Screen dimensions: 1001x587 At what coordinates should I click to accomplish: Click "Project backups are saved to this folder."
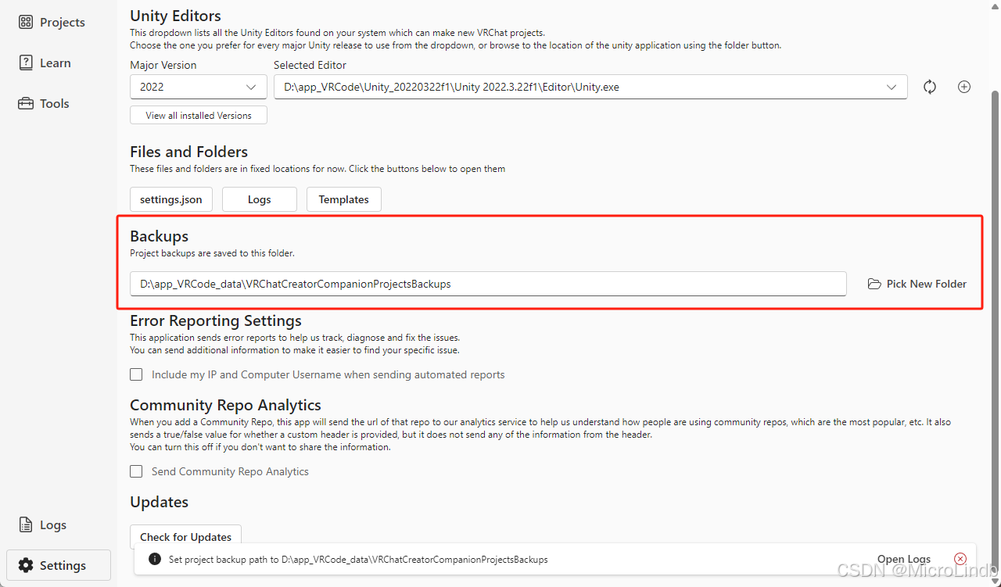tap(212, 253)
